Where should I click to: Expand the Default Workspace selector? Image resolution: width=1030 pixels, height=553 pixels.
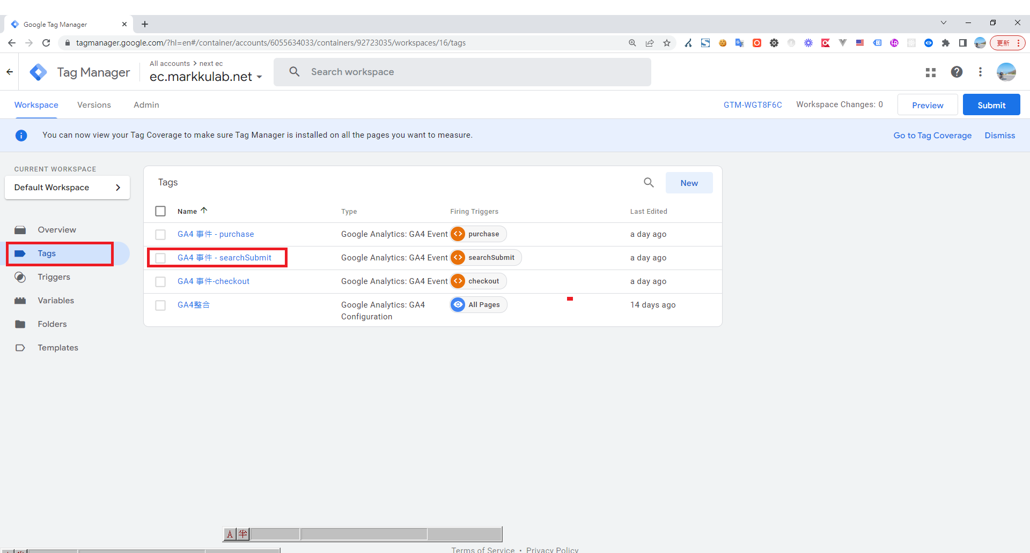[67, 188]
